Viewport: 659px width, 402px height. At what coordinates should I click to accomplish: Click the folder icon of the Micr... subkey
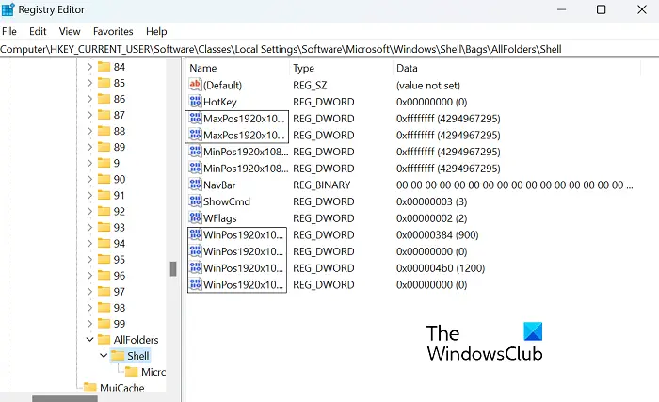[x=132, y=372]
